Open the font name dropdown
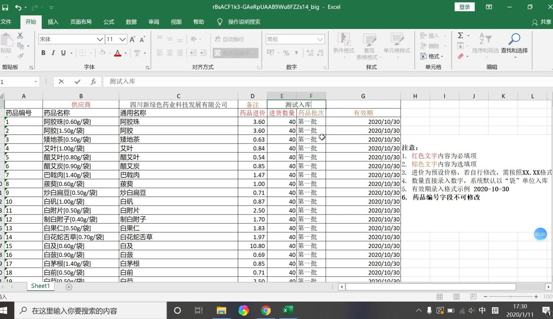553x319 pixels. point(100,39)
